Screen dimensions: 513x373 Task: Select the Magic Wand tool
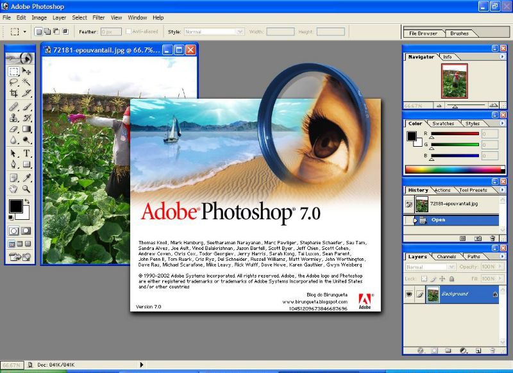coord(26,82)
